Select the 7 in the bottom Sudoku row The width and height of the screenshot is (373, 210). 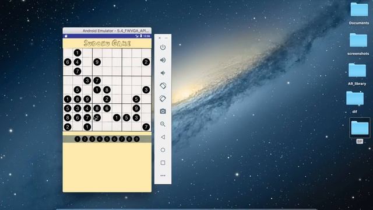pos(146,127)
